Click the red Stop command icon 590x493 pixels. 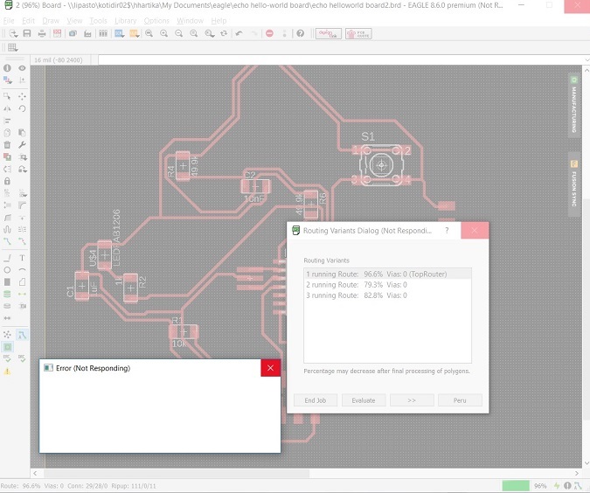[x=269, y=33]
